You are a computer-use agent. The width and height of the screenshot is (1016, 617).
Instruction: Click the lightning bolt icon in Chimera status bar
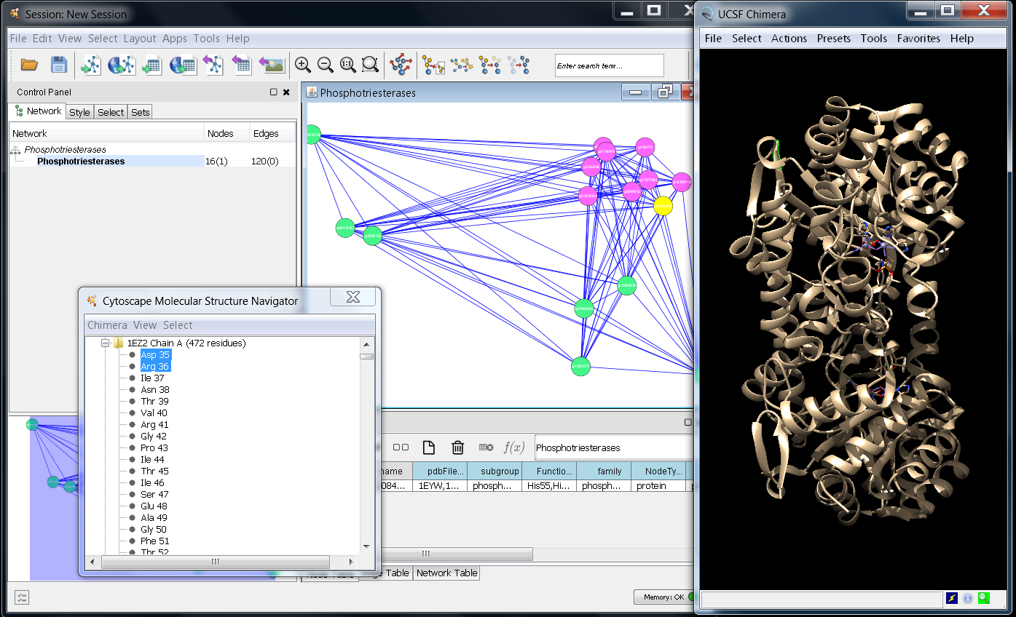pyautogui.click(x=952, y=598)
